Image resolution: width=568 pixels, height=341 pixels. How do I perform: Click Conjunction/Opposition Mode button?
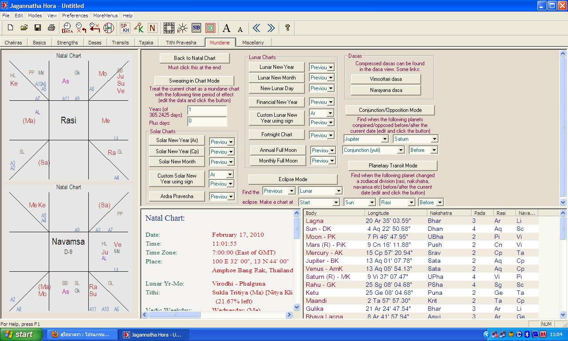[x=390, y=110]
